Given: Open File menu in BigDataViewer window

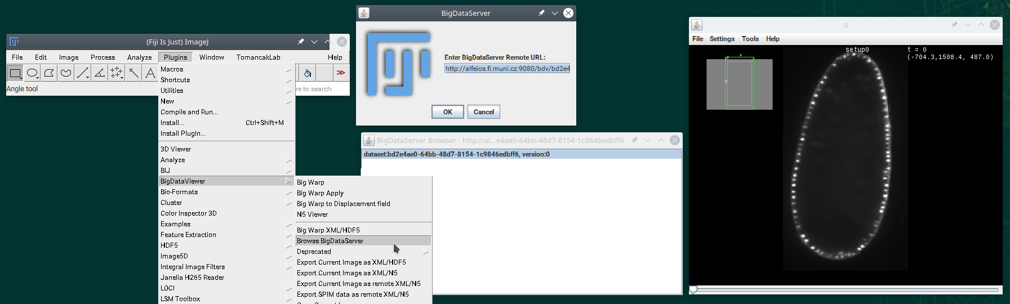Looking at the screenshot, I should click(697, 39).
